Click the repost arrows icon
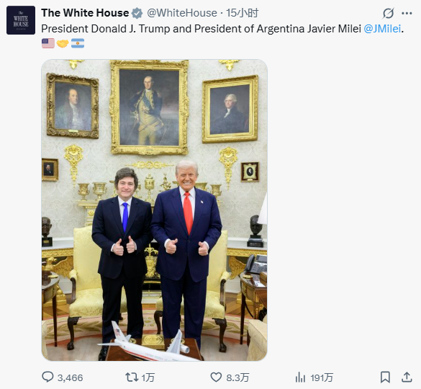 132,377
